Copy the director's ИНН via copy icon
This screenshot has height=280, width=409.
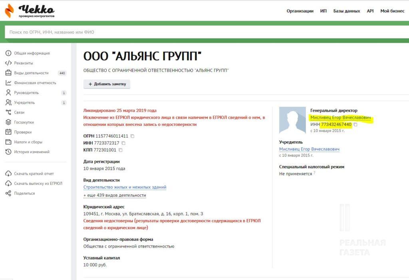(355, 124)
